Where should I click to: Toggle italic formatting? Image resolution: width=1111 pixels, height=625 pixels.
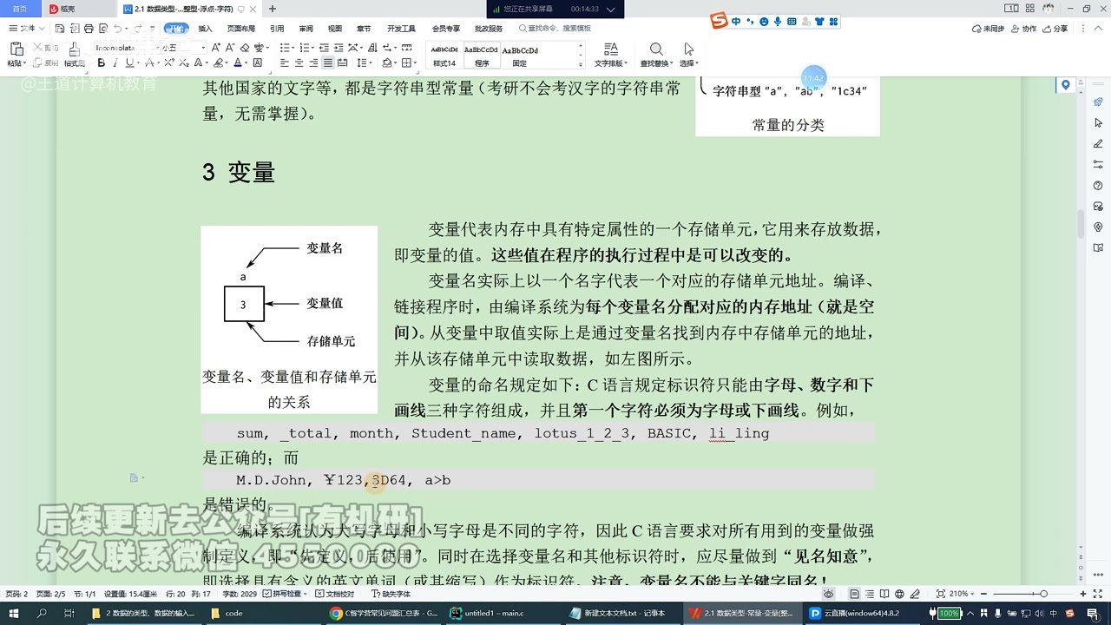coord(115,62)
